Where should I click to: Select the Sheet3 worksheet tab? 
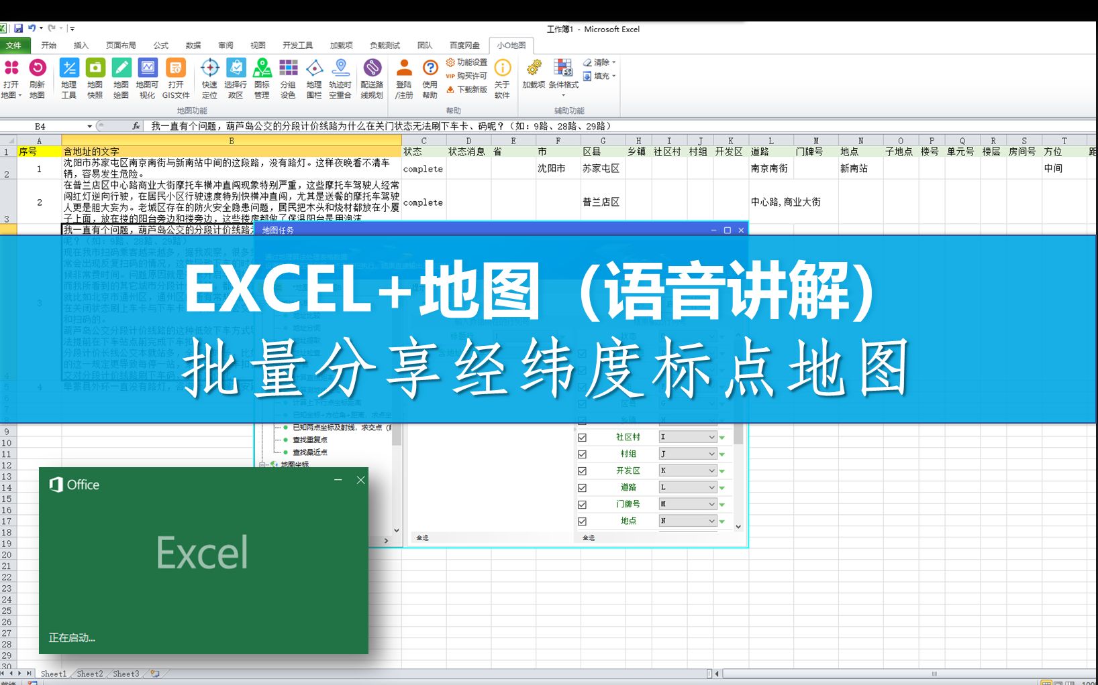126,674
